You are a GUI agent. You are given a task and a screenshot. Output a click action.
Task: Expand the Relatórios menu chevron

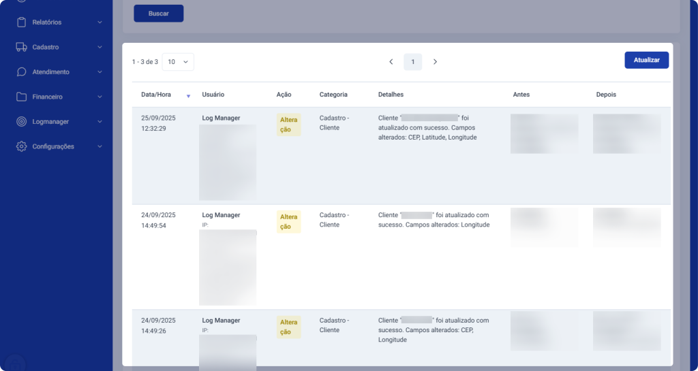click(100, 22)
